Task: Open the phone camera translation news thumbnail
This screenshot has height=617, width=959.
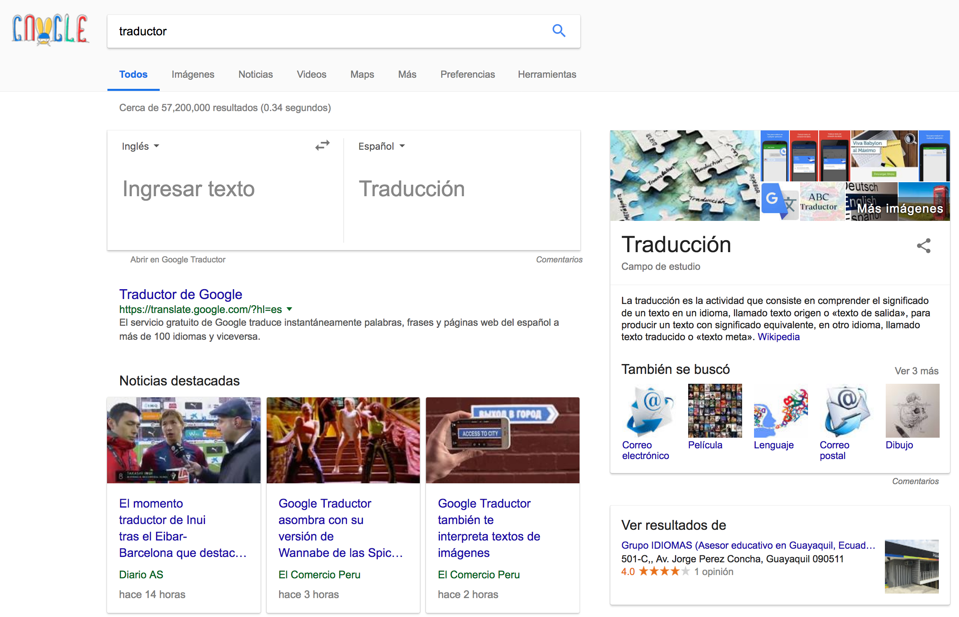Action: tap(503, 440)
